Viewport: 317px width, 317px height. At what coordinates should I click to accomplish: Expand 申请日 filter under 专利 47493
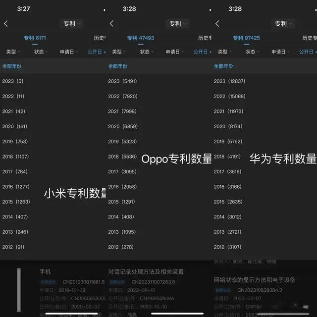tap(175, 52)
